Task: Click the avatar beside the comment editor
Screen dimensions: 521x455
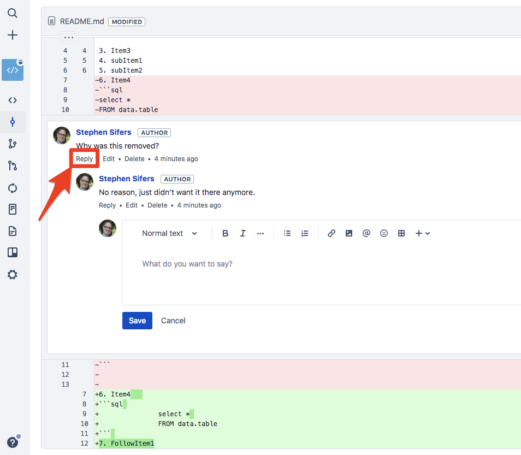Action: pos(108,228)
